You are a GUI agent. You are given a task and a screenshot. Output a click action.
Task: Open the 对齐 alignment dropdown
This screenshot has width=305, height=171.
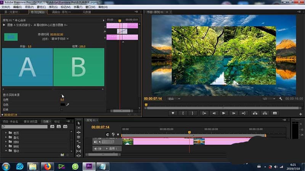[x=60, y=39]
